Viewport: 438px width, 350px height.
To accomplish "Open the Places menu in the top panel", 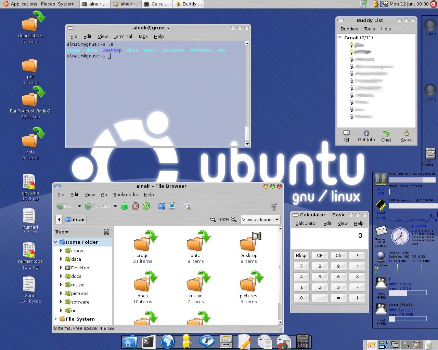I will pos(48,4).
